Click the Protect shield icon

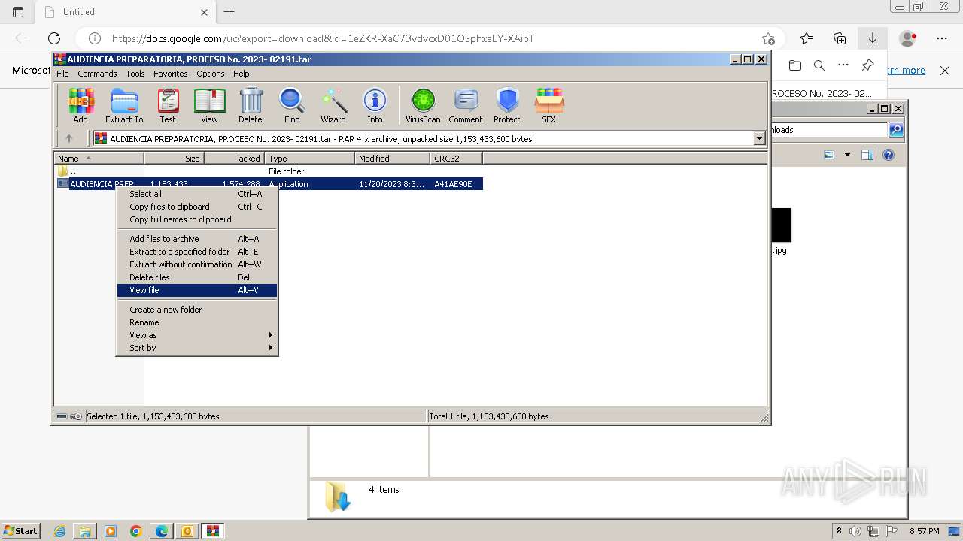click(507, 105)
